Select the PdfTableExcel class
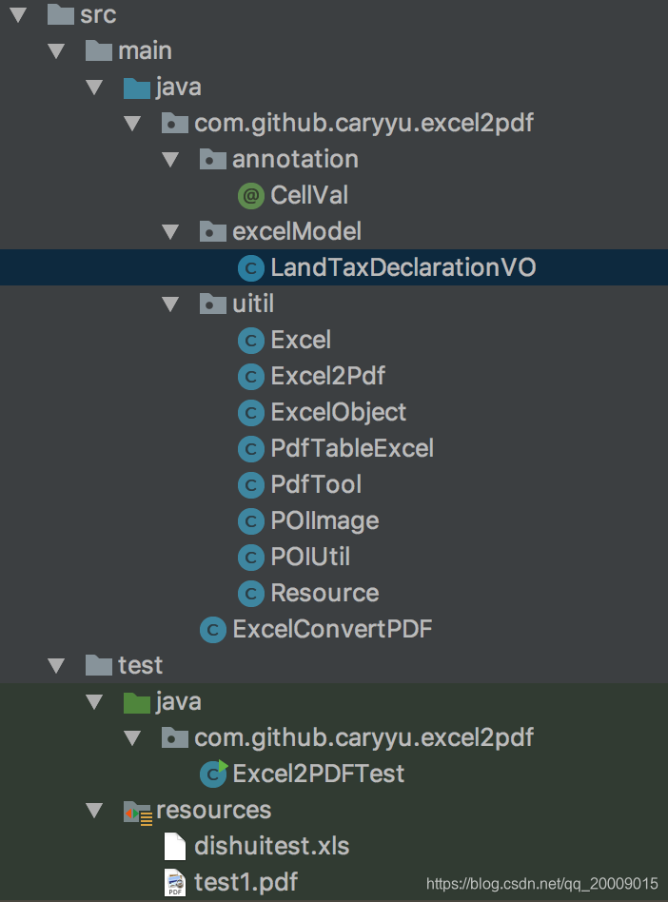668x902 pixels. click(x=351, y=448)
